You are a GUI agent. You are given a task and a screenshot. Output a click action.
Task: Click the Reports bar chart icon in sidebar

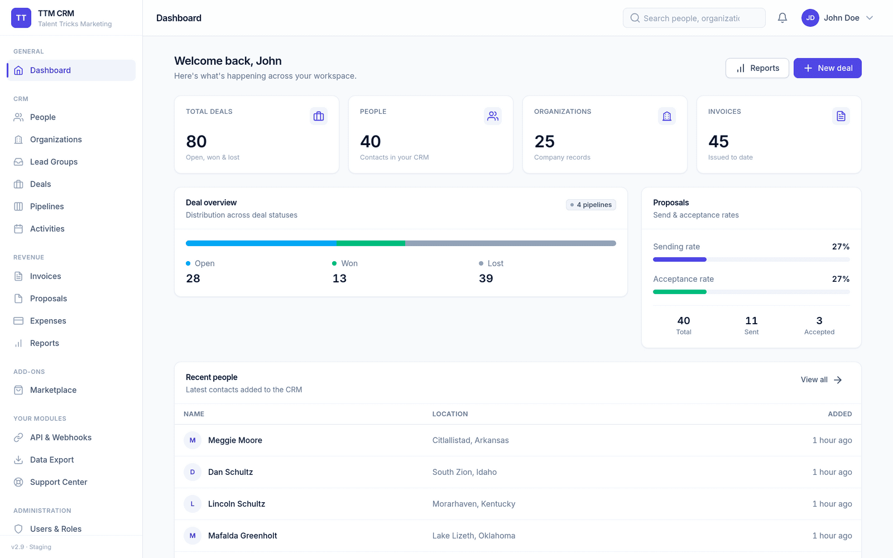click(18, 343)
